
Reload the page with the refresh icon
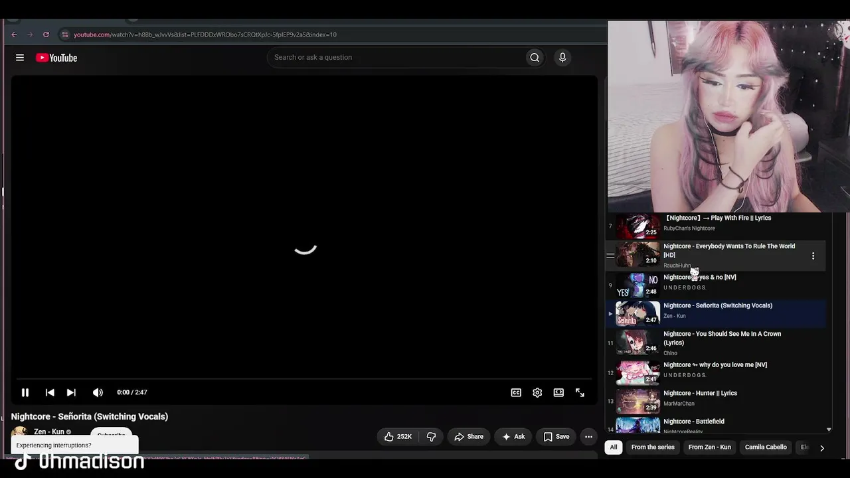coord(46,35)
